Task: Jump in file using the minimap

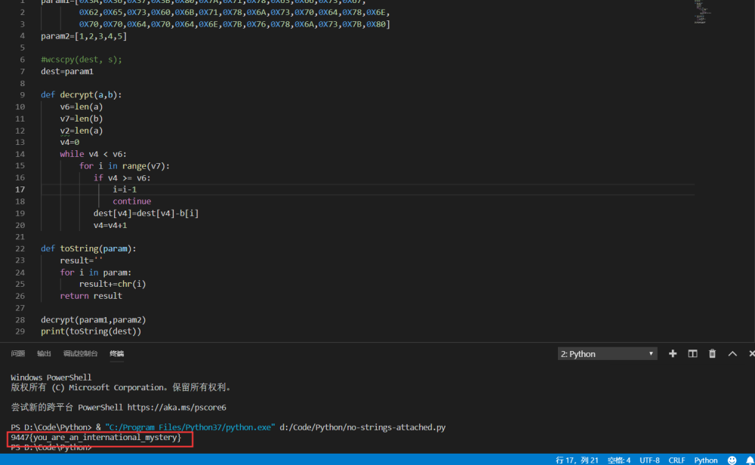Action: pyautogui.click(x=702, y=12)
